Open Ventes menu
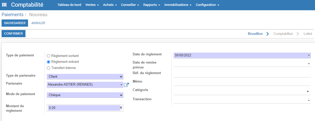 pyautogui.click(x=92, y=5)
